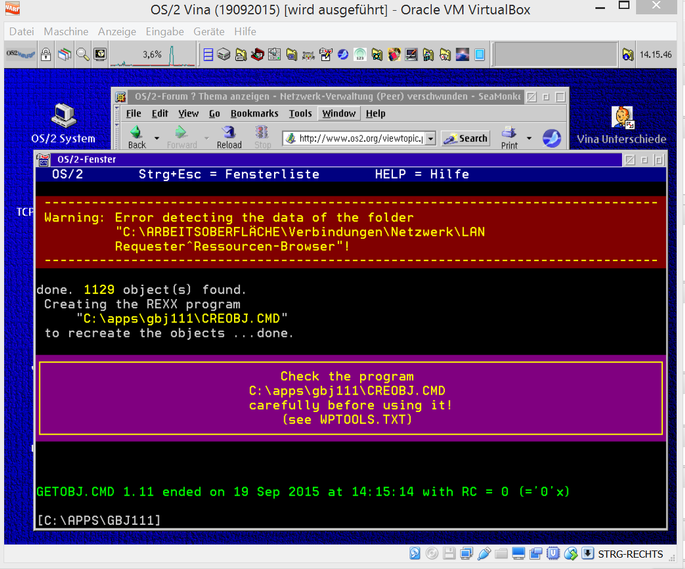Click the magnifying glass find icon

pyautogui.click(x=82, y=54)
